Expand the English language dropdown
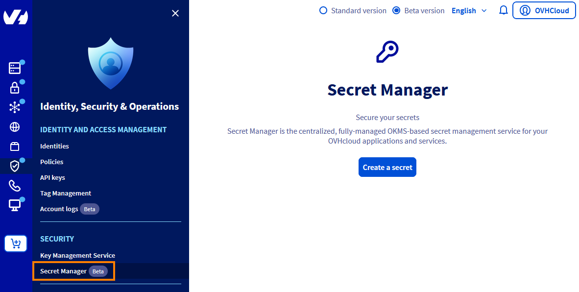The image size is (579, 292). [469, 11]
